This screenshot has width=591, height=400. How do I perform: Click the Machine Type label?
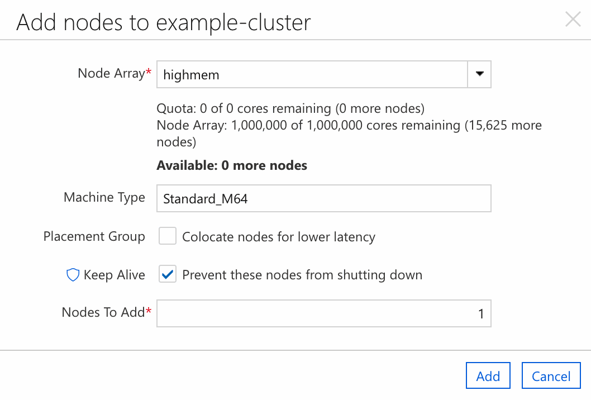[x=104, y=197]
